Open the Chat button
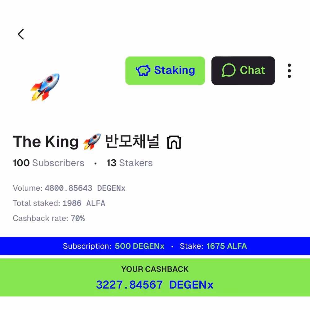 [x=243, y=71]
